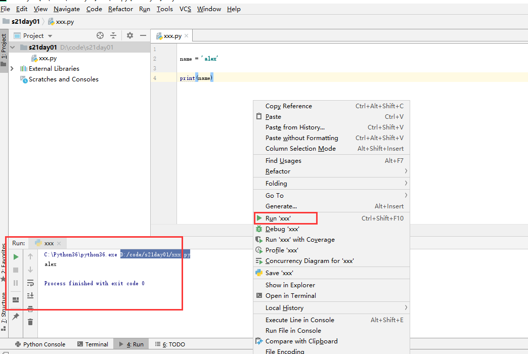528x354 pixels.
Task: Click line number 2 in the gutter
Action: (x=155, y=59)
